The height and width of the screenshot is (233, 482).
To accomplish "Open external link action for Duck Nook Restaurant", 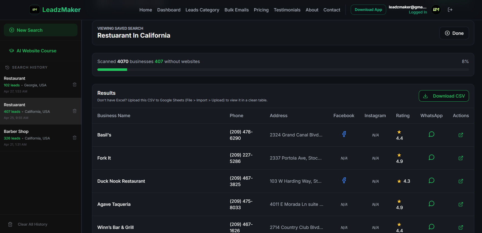I will pos(461,181).
